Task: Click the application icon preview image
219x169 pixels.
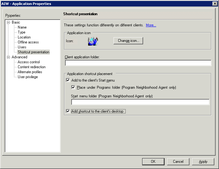Action: (93, 41)
